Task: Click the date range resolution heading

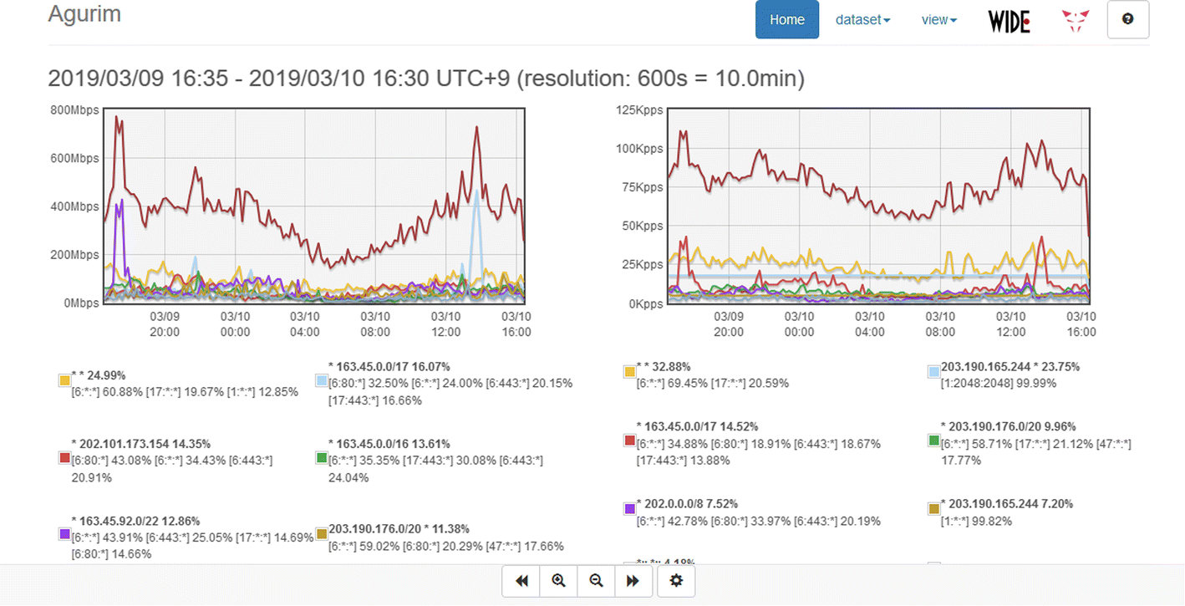Action: [426, 79]
